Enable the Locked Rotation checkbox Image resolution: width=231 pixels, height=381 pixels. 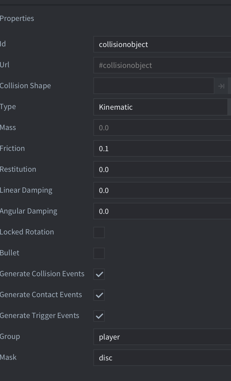99,232
